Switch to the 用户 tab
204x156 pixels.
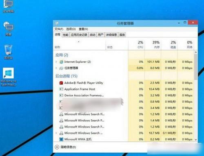101,35
